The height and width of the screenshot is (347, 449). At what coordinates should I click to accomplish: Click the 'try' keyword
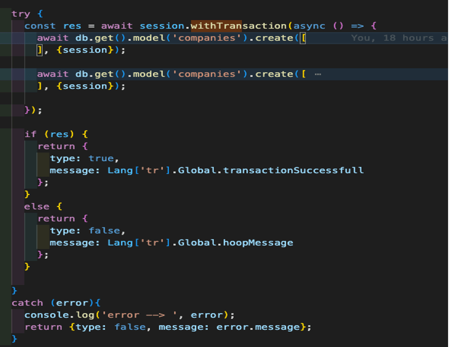pos(21,14)
